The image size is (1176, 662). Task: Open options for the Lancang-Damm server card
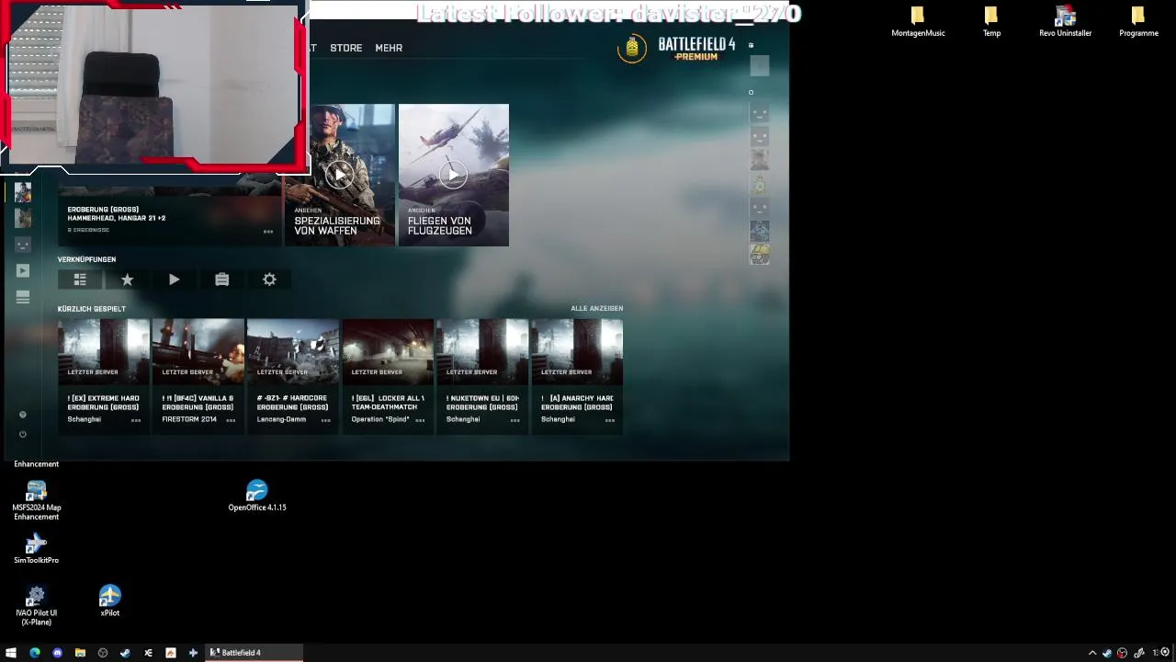click(x=325, y=420)
